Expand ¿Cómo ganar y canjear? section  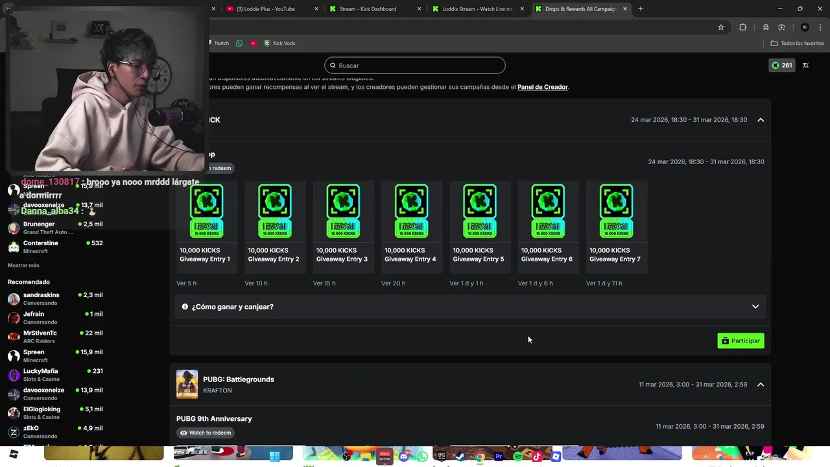pos(470,307)
